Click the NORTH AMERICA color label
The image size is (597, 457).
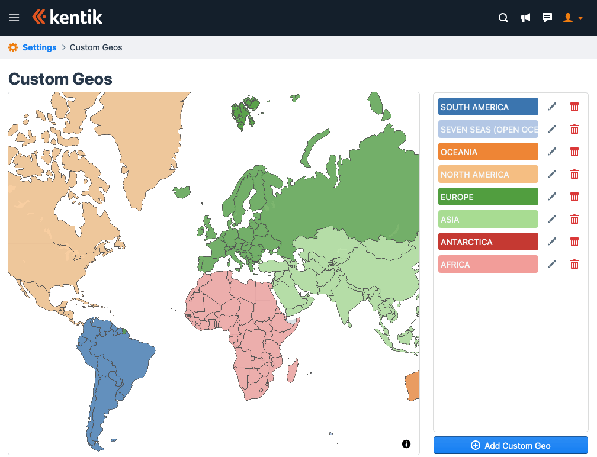[488, 174]
